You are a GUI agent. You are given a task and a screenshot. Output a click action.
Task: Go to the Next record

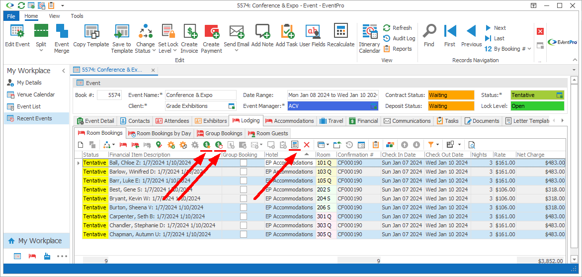[496, 28]
